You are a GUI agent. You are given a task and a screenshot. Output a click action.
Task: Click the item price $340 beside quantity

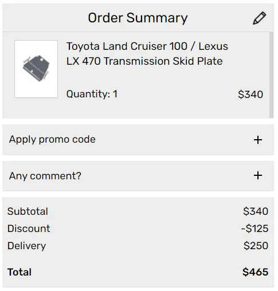(x=250, y=95)
